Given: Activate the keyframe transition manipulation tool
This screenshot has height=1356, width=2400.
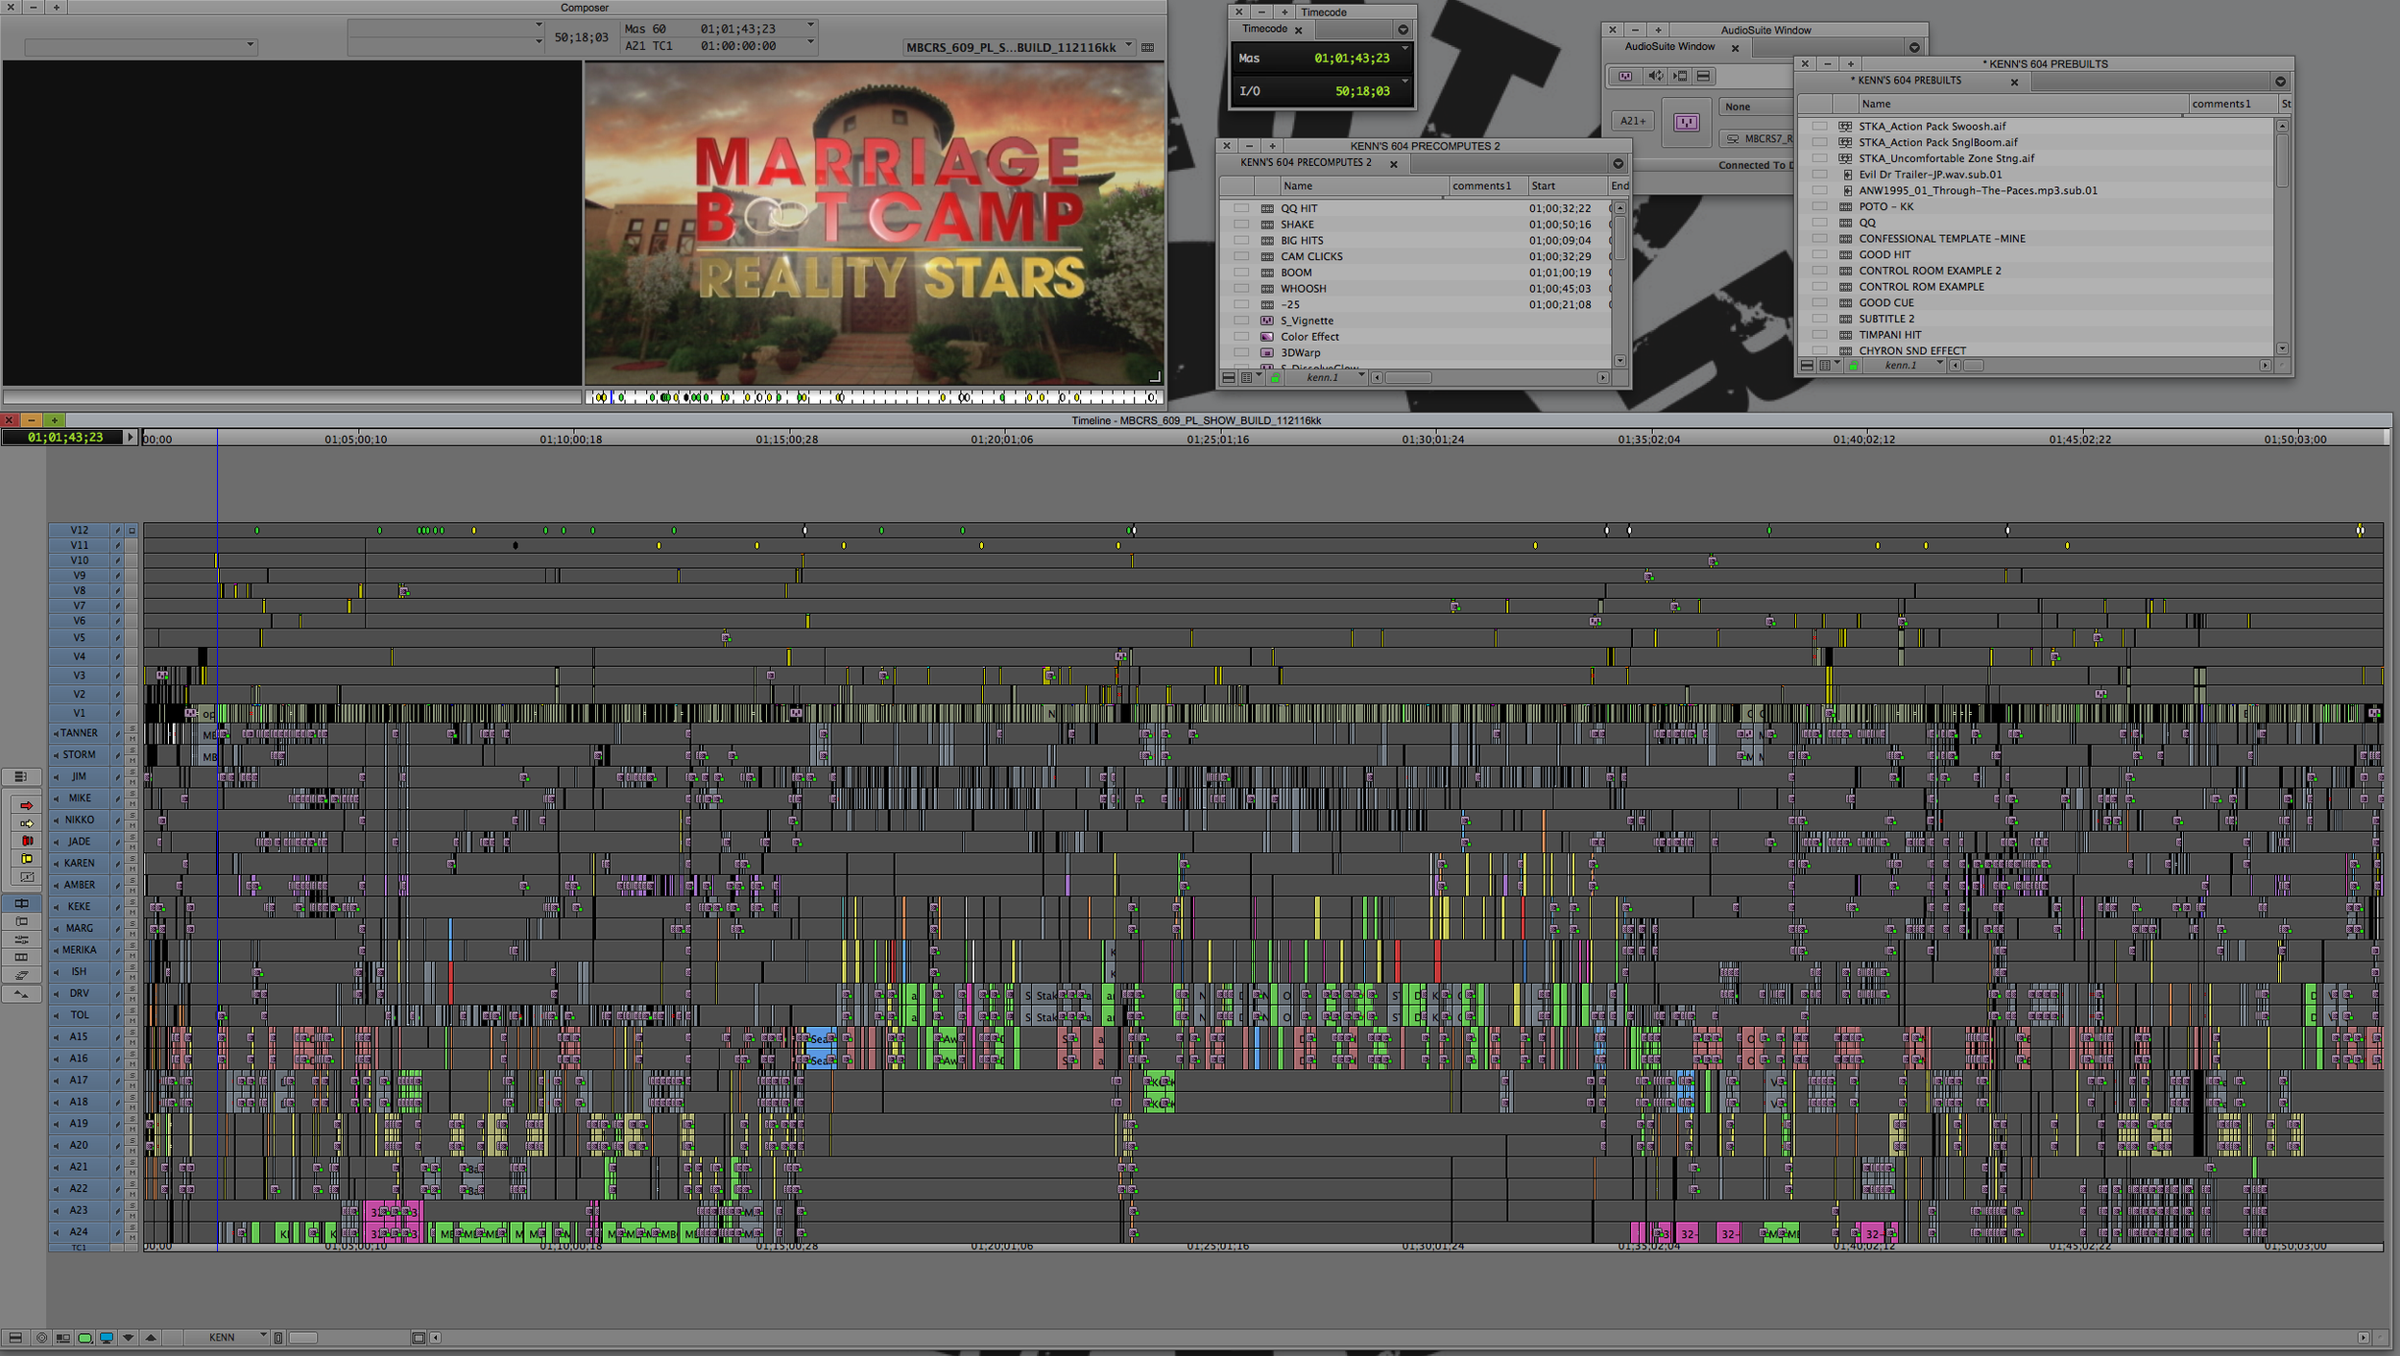Looking at the screenshot, I should [x=26, y=877].
